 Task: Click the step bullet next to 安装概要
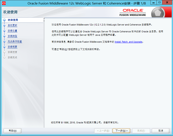click(x=4, y=47)
